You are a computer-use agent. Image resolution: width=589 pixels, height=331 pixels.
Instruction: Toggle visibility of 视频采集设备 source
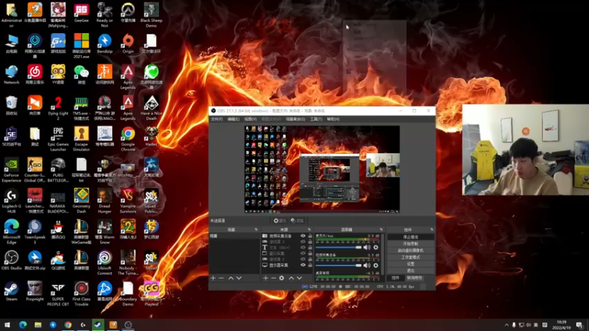[x=303, y=236]
